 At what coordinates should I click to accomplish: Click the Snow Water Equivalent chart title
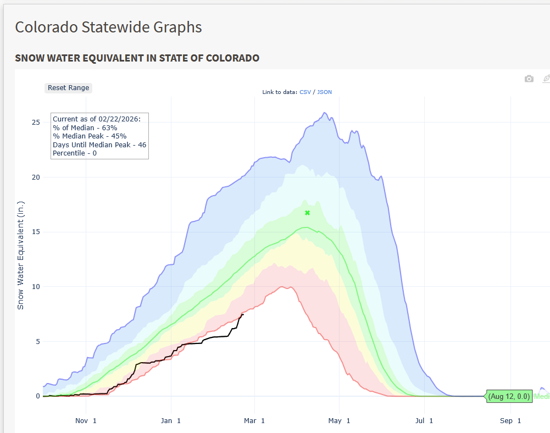(x=137, y=58)
